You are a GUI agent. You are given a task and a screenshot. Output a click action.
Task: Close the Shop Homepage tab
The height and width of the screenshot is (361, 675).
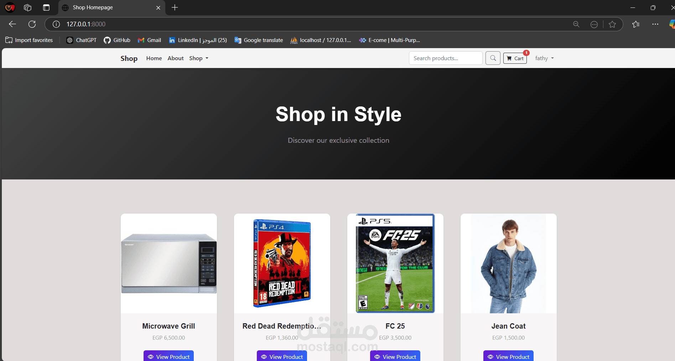pyautogui.click(x=158, y=7)
